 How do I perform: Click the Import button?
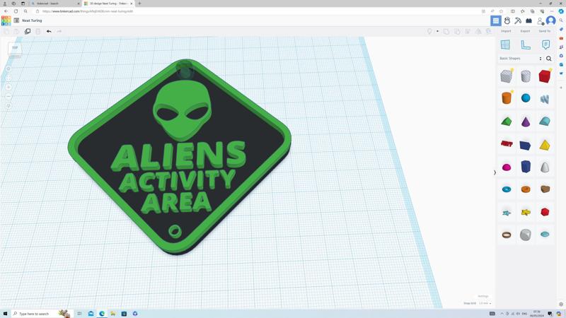pyautogui.click(x=506, y=31)
